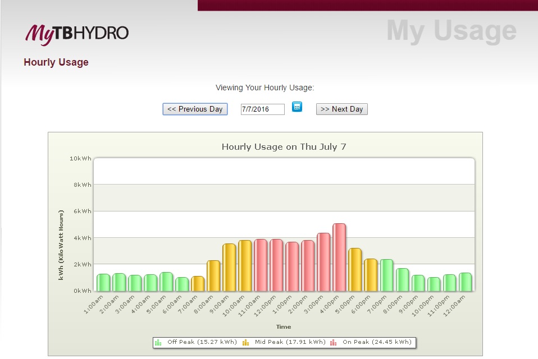The image size is (538, 359).
Task: Click the 8kWh y-axis label
Action: tap(83, 185)
